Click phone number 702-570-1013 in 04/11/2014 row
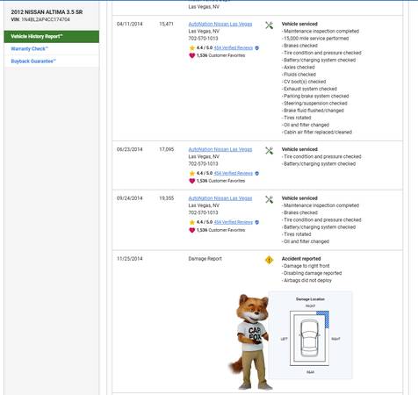The width and height of the screenshot is (418, 395). [203, 39]
